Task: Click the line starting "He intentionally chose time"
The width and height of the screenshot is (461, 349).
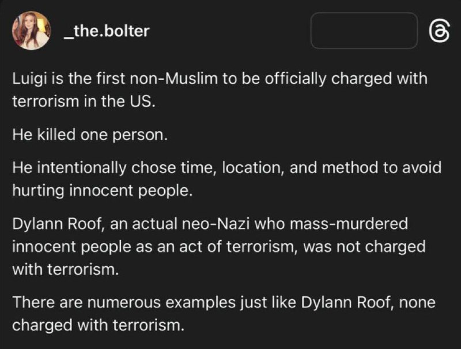Action: (x=226, y=168)
